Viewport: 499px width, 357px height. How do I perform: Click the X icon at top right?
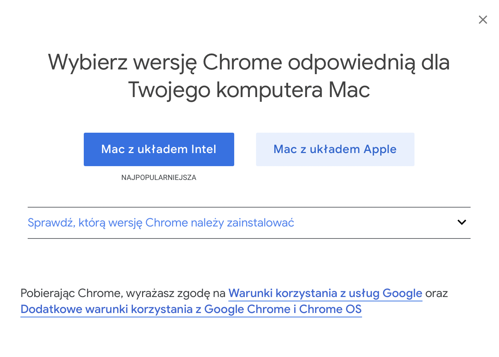[x=483, y=20]
